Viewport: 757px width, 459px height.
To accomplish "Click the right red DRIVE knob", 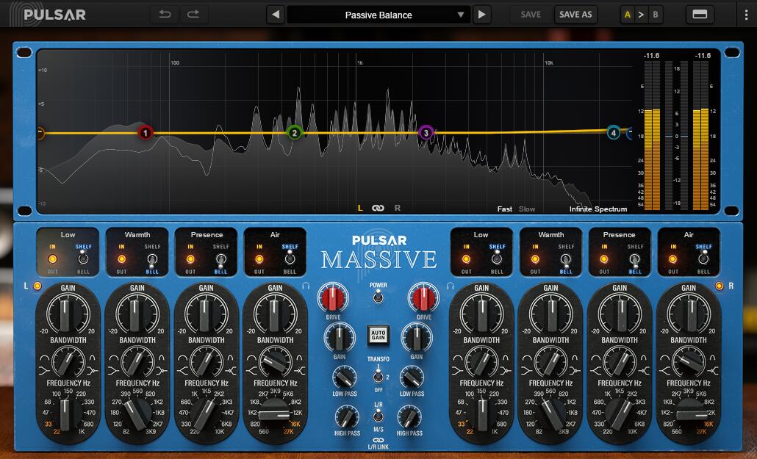I will pos(423,297).
